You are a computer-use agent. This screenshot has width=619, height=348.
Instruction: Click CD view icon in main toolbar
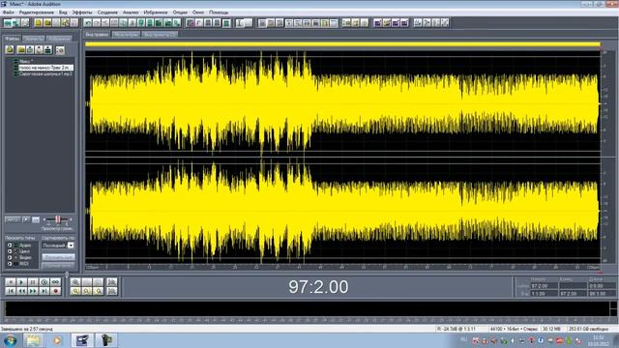[x=25, y=23]
